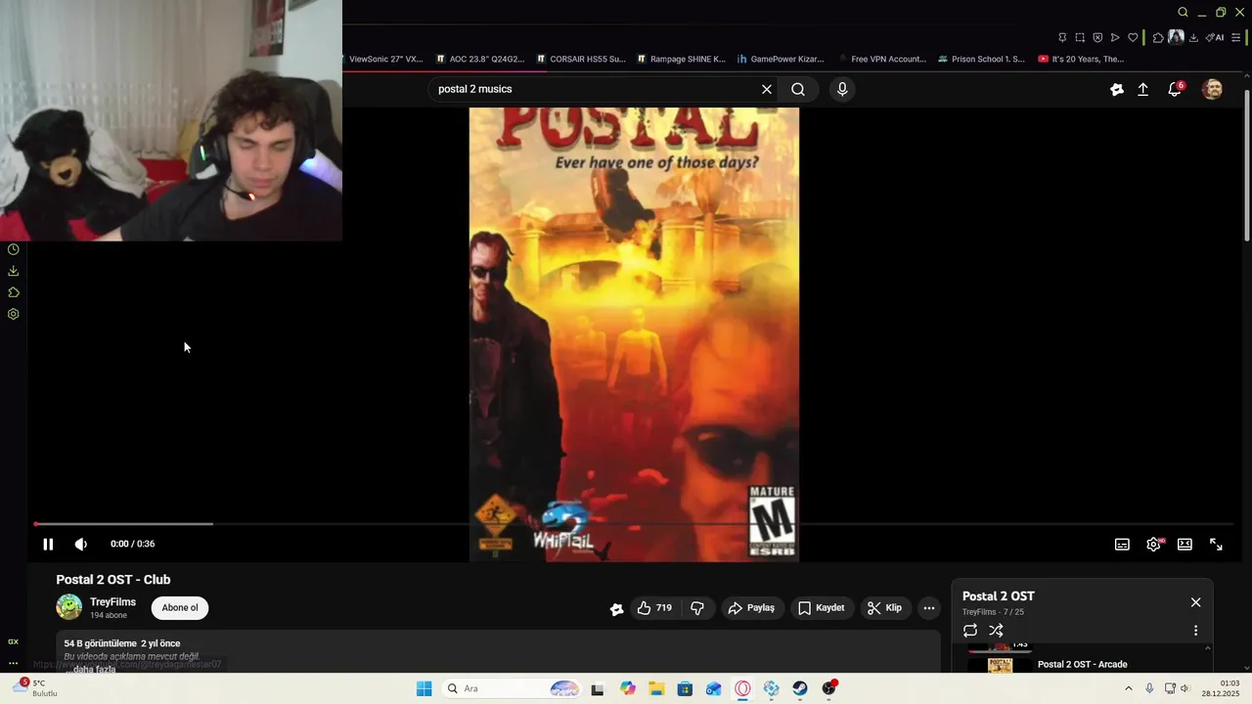Screen dimensions: 1252x704
Task: Mute the video volume speaker
Action: tap(81, 545)
